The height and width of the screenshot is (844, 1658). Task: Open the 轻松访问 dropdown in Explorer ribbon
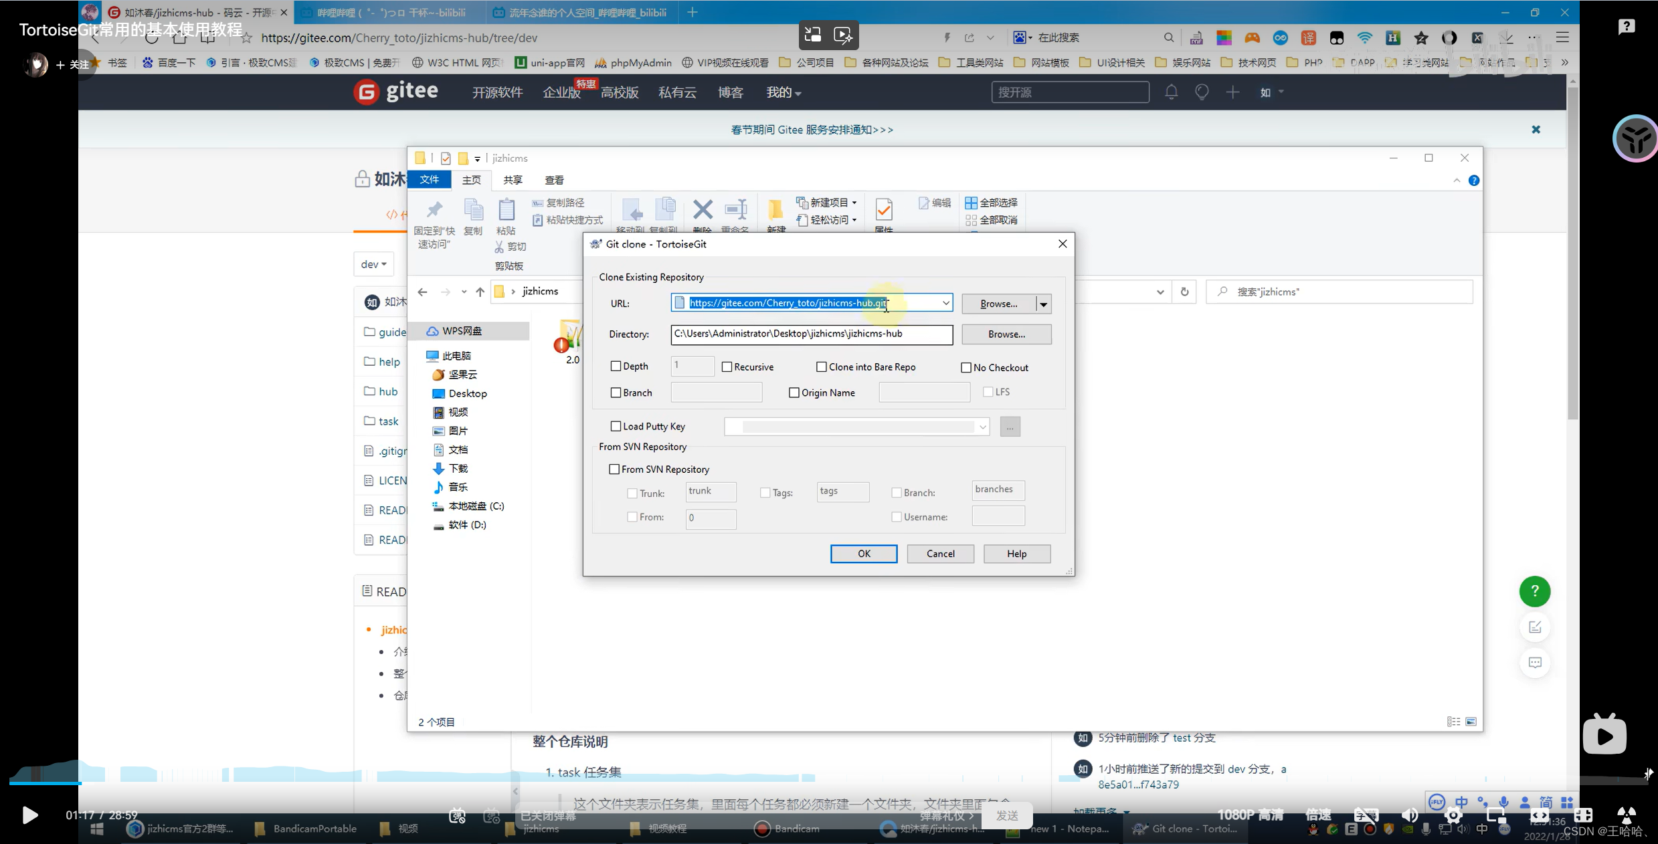tap(827, 220)
